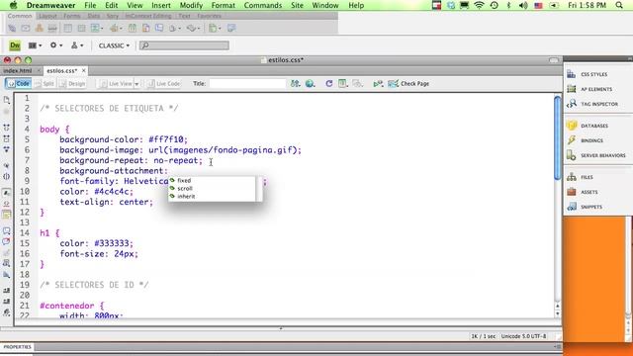Image resolution: width=633 pixels, height=356 pixels.
Task: Switch to Design view
Action: (x=72, y=83)
